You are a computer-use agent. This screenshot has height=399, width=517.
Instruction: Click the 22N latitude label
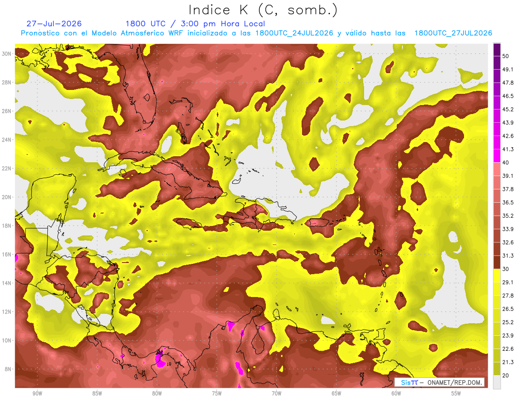click(7, 168)
